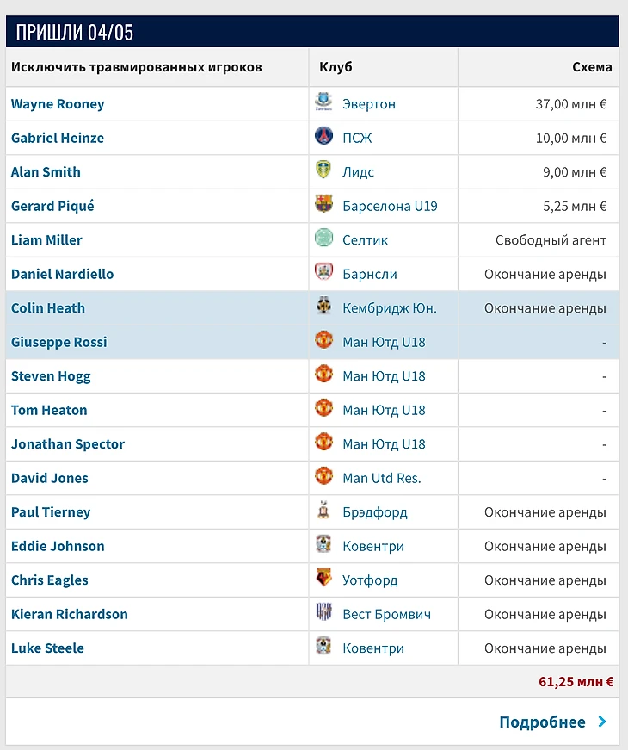The width and height of the screenshot is (628, 750).
Task: Open the Man Utd Res. club link
Action: point(382,478)
